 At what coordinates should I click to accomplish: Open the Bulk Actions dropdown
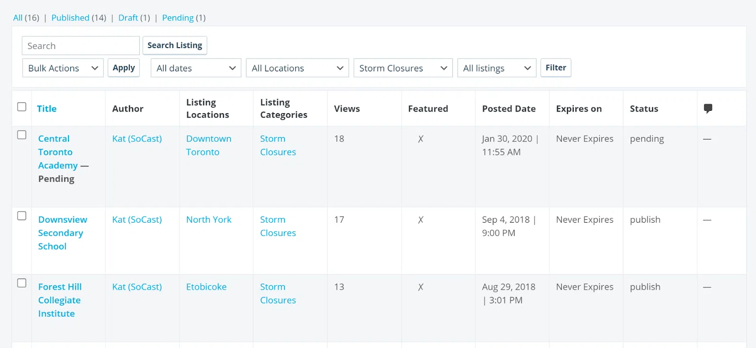(x=63, y=68)
